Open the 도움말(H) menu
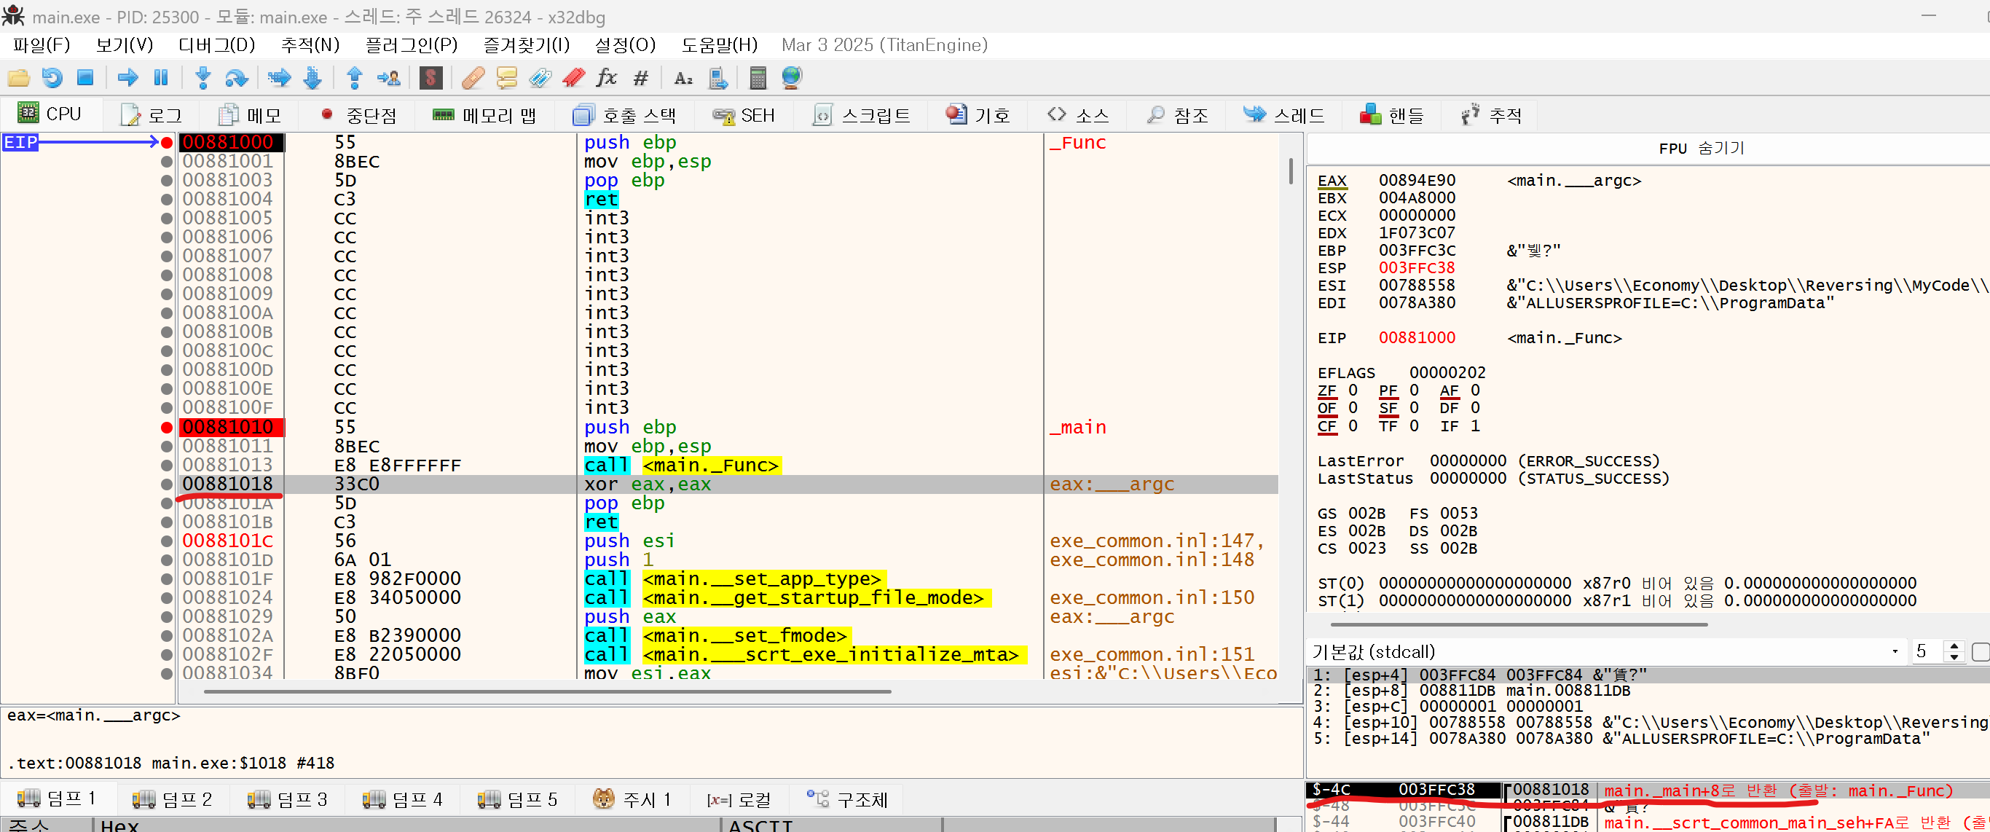This screenshot has width=1990, height=832. (x=719, y=45)
